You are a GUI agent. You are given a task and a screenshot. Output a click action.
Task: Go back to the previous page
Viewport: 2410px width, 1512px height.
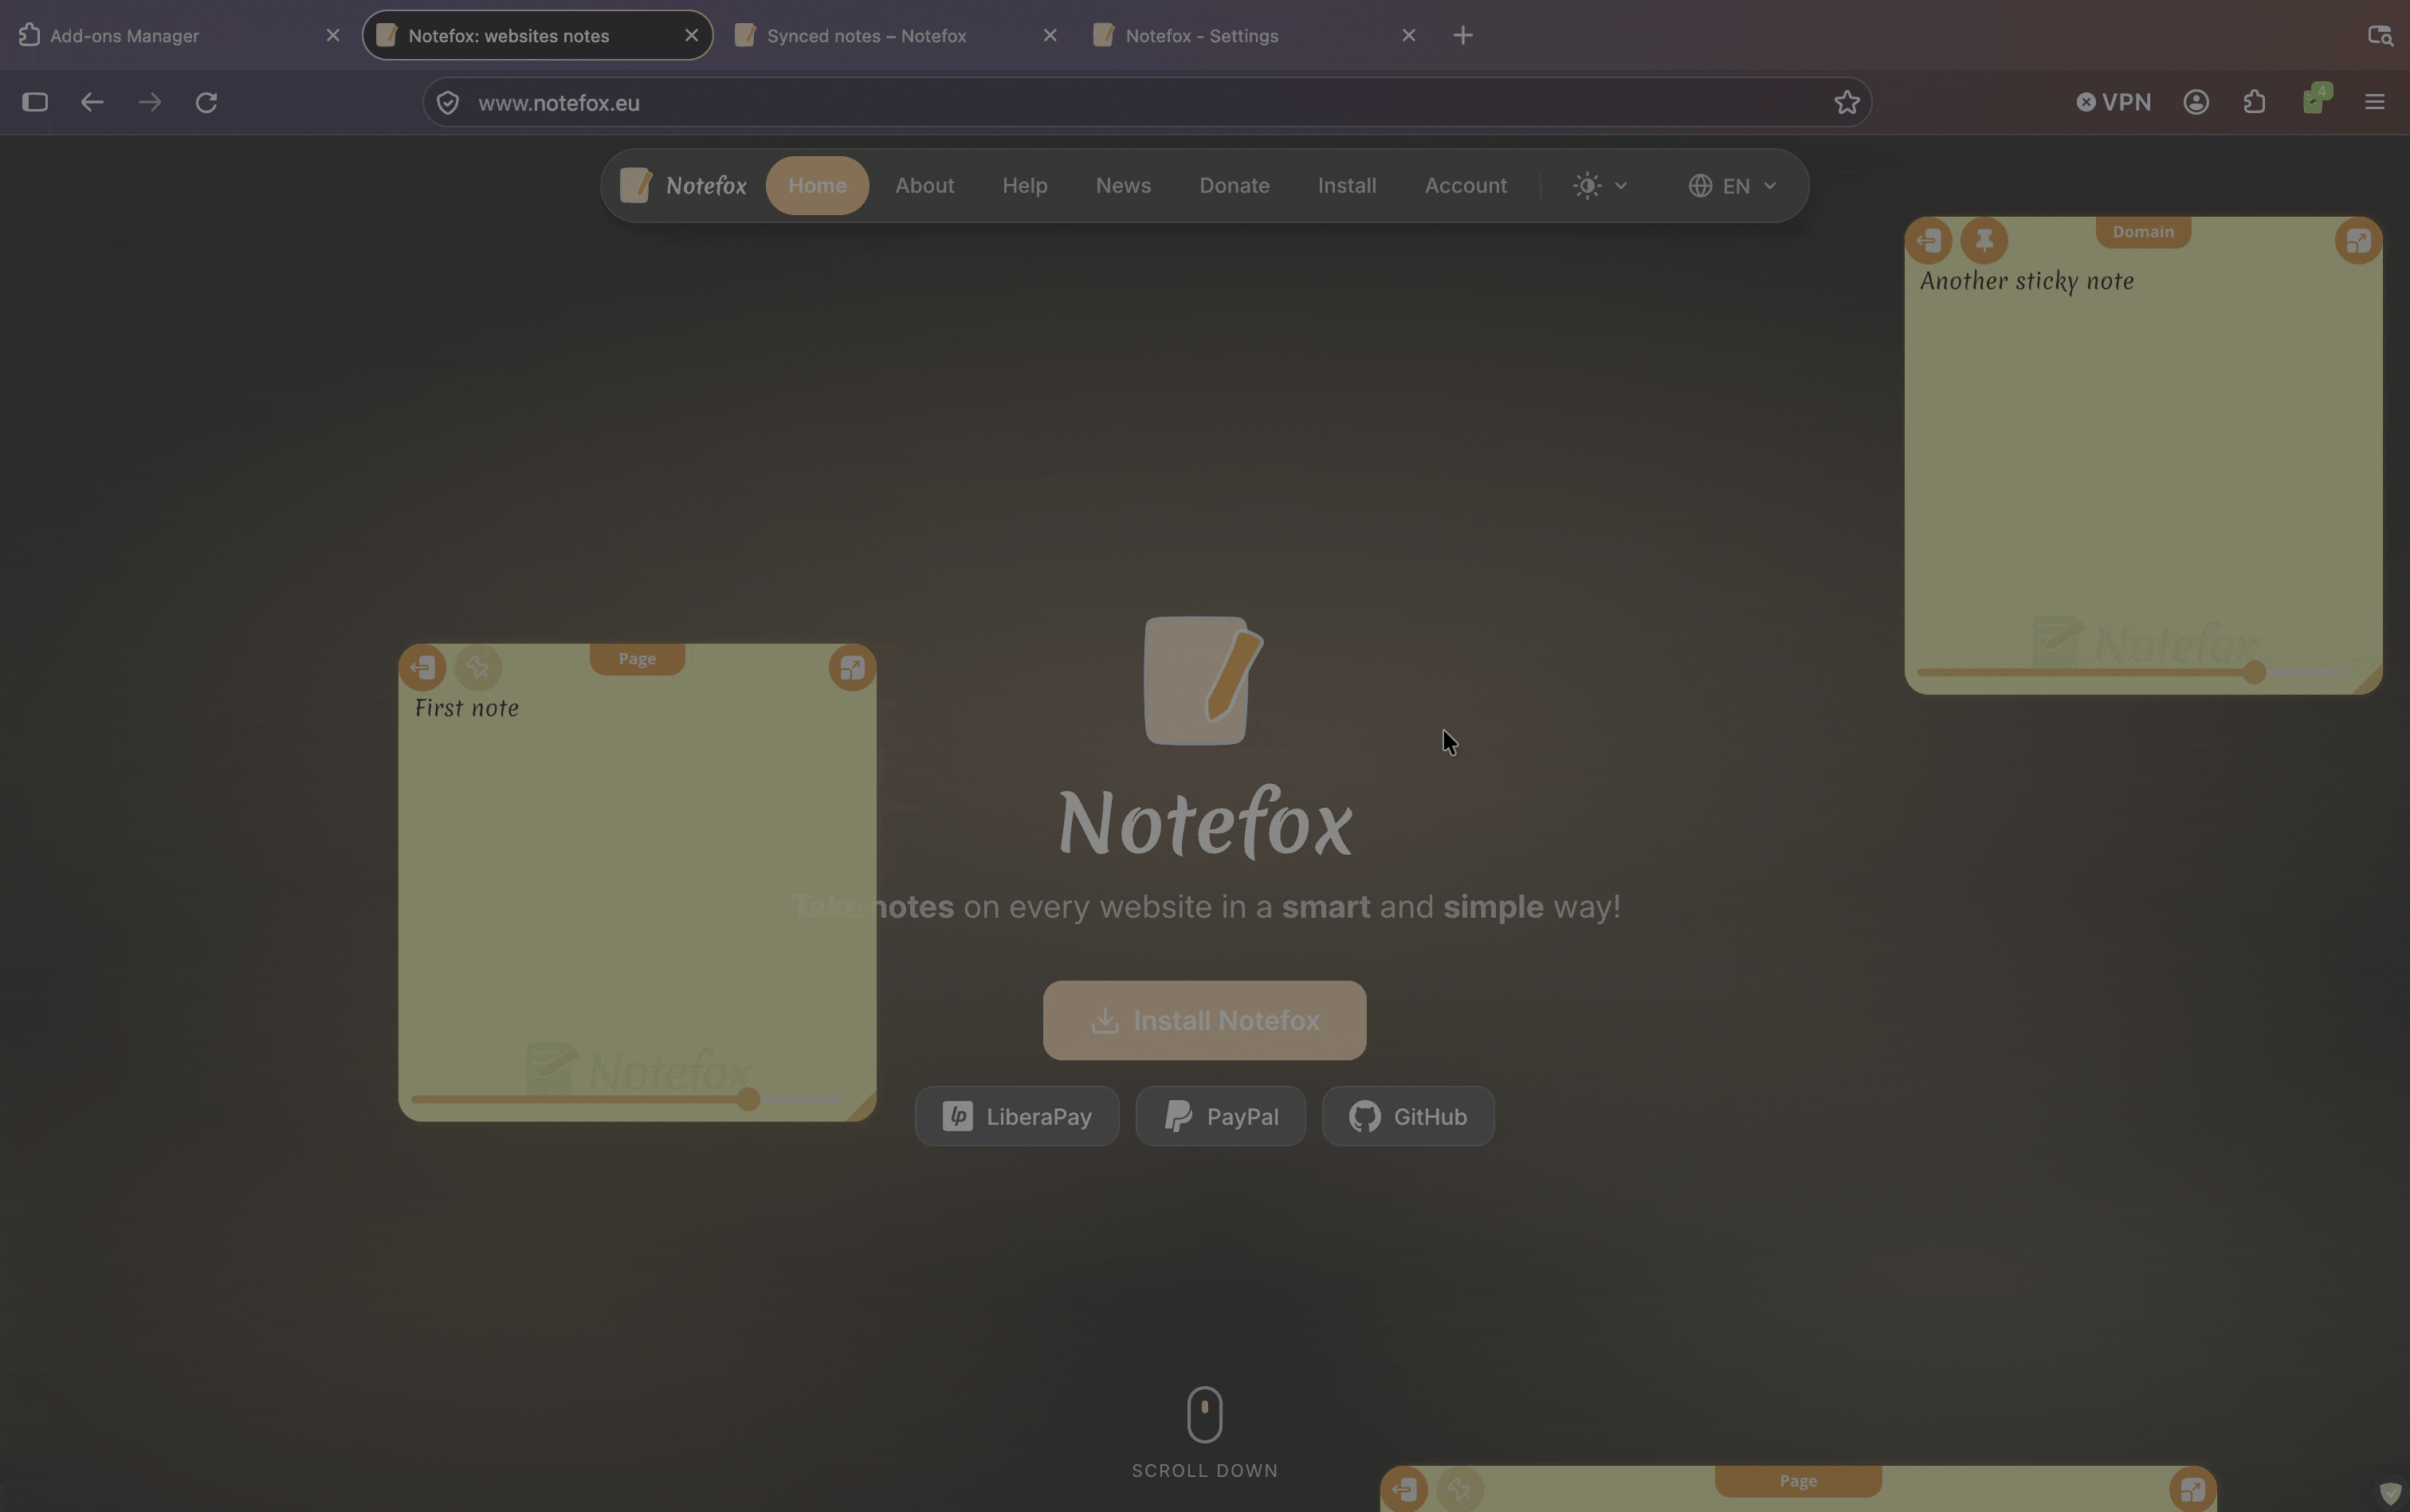92,102
